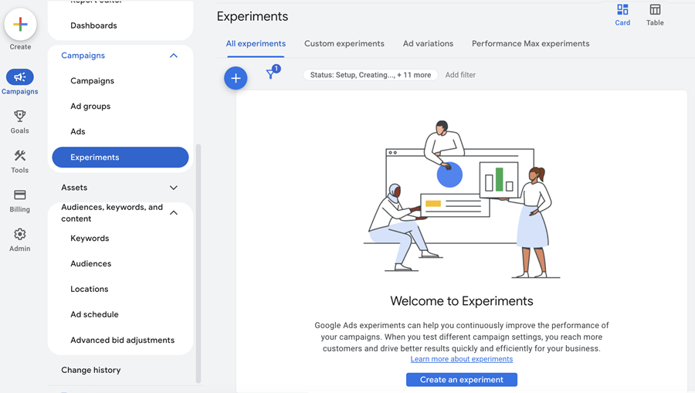Select the highlighted Experiments sidebar item

(x=120, y=158)
